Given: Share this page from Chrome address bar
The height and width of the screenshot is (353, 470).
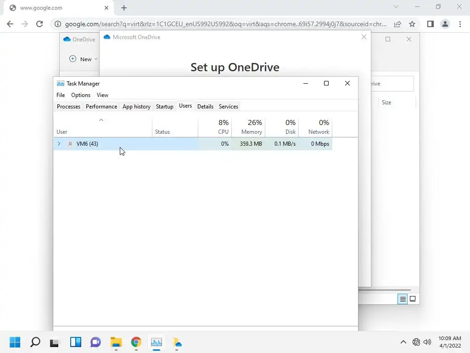Looking at the screenshot, I should pyautogui.click(x=397, y=24).
